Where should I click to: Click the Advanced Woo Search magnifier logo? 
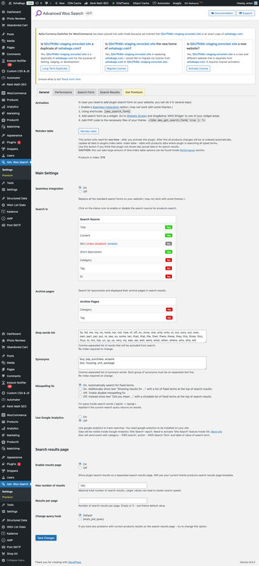pyautogui.click(x=38, y=13)
